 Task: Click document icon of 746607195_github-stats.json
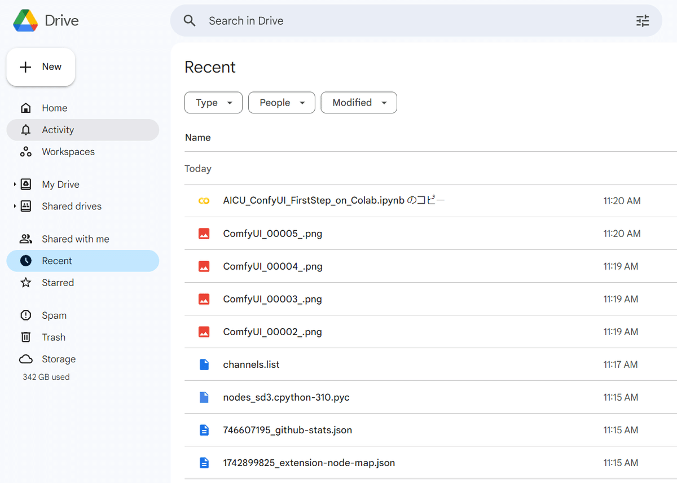204,430
